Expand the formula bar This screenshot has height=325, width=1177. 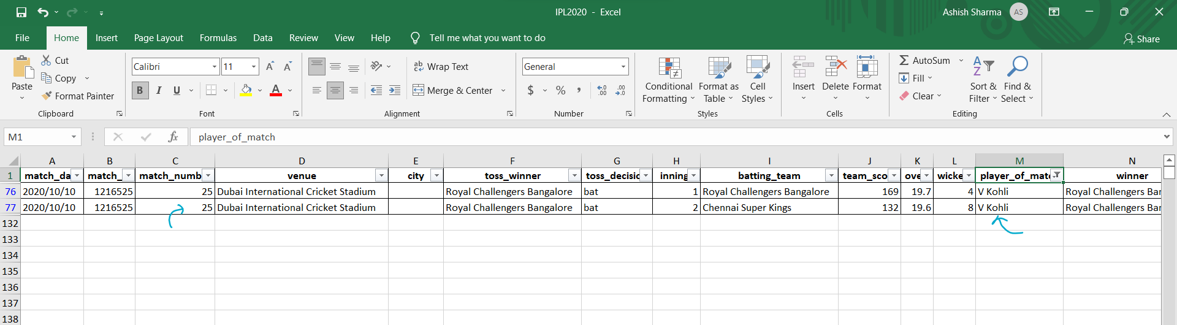pos(1167,137)
